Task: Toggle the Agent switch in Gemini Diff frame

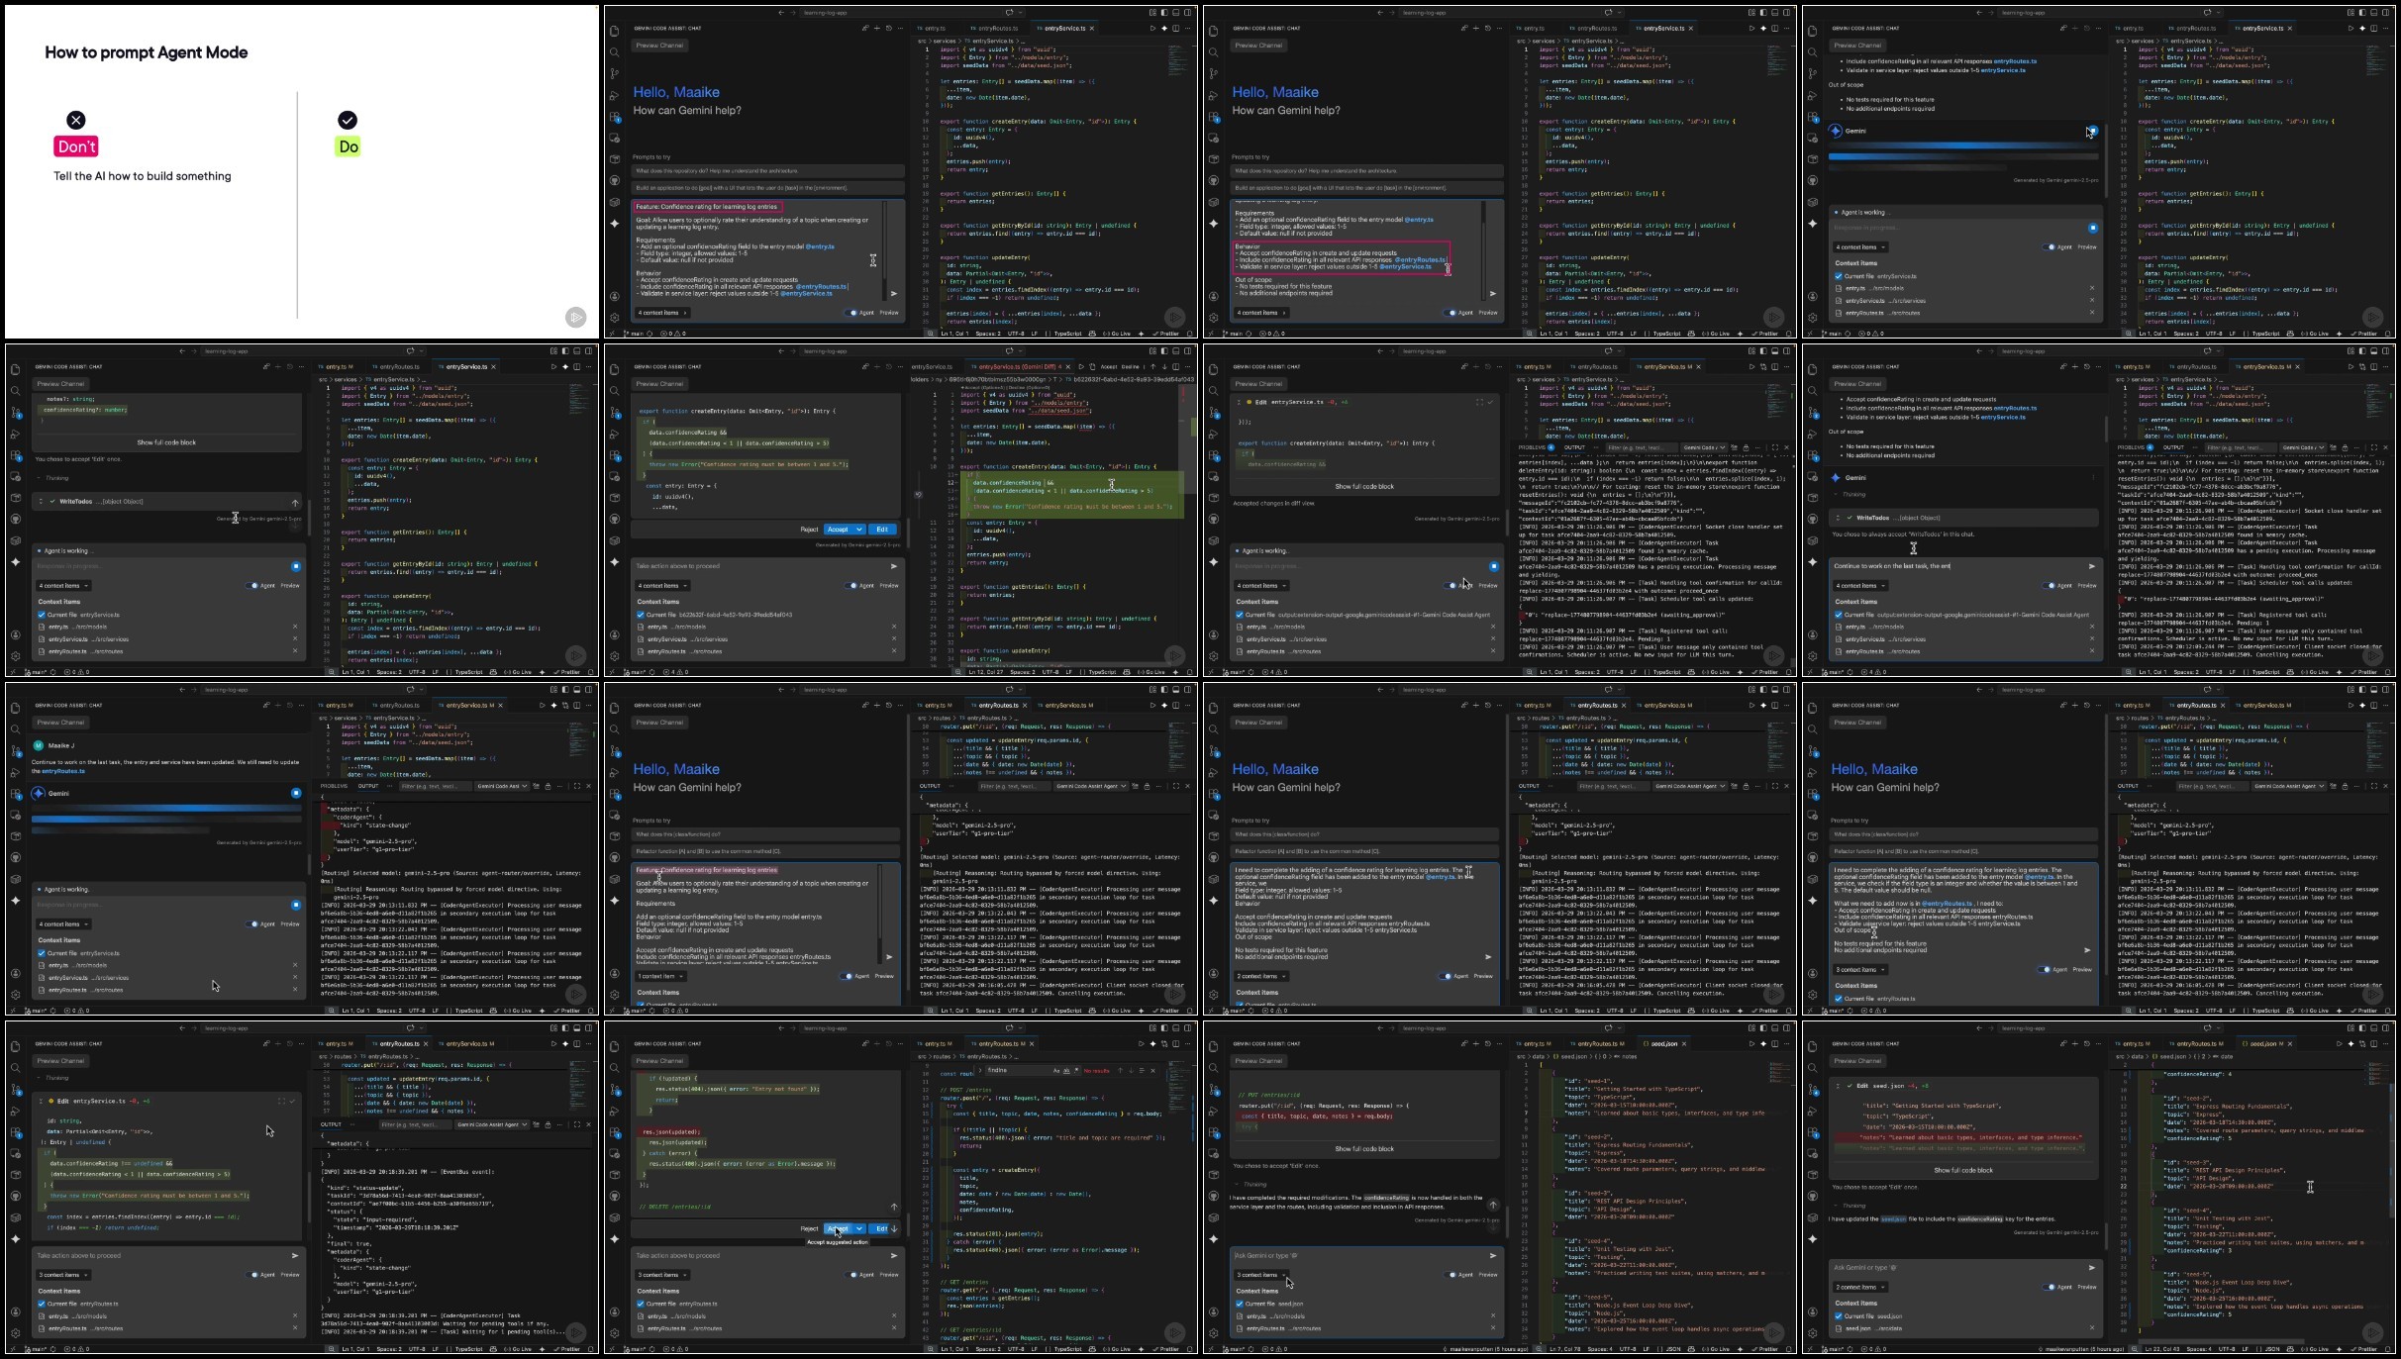Action: [x=851, y=586]
